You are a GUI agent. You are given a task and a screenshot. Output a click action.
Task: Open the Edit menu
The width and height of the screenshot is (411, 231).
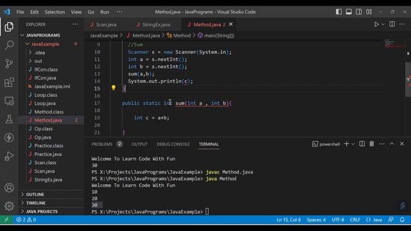click(x=34, y=12)
